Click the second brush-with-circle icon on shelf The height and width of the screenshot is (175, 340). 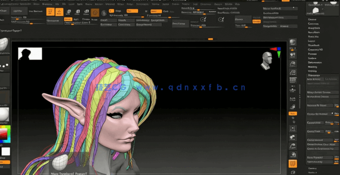coord(221,20)
